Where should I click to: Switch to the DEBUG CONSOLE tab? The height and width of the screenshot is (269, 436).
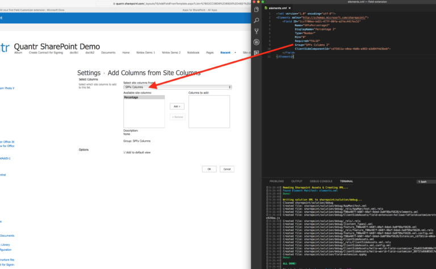point(321,181)
